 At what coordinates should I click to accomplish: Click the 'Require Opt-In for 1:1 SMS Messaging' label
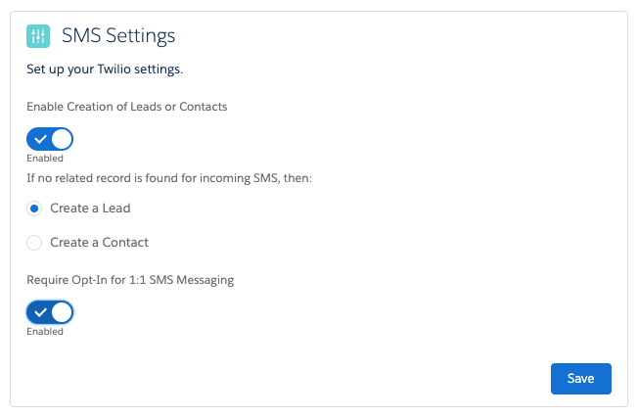coord(130,280)
